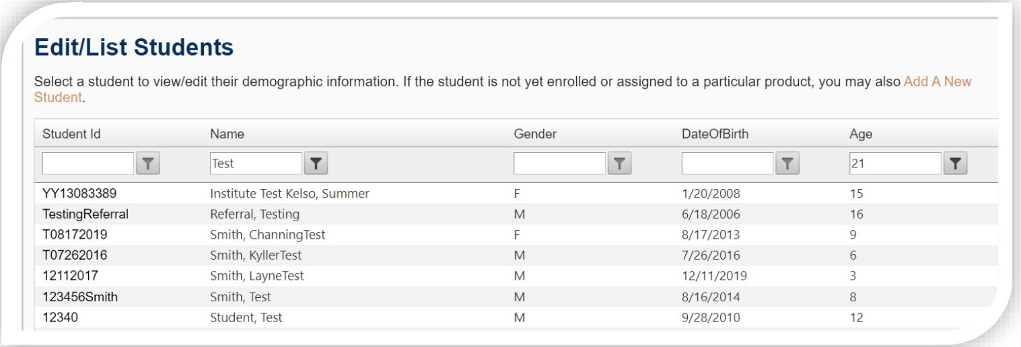Sort by the Student Id column header
The height and width of the screenshot is (347, 1021).
coord(71,134)
